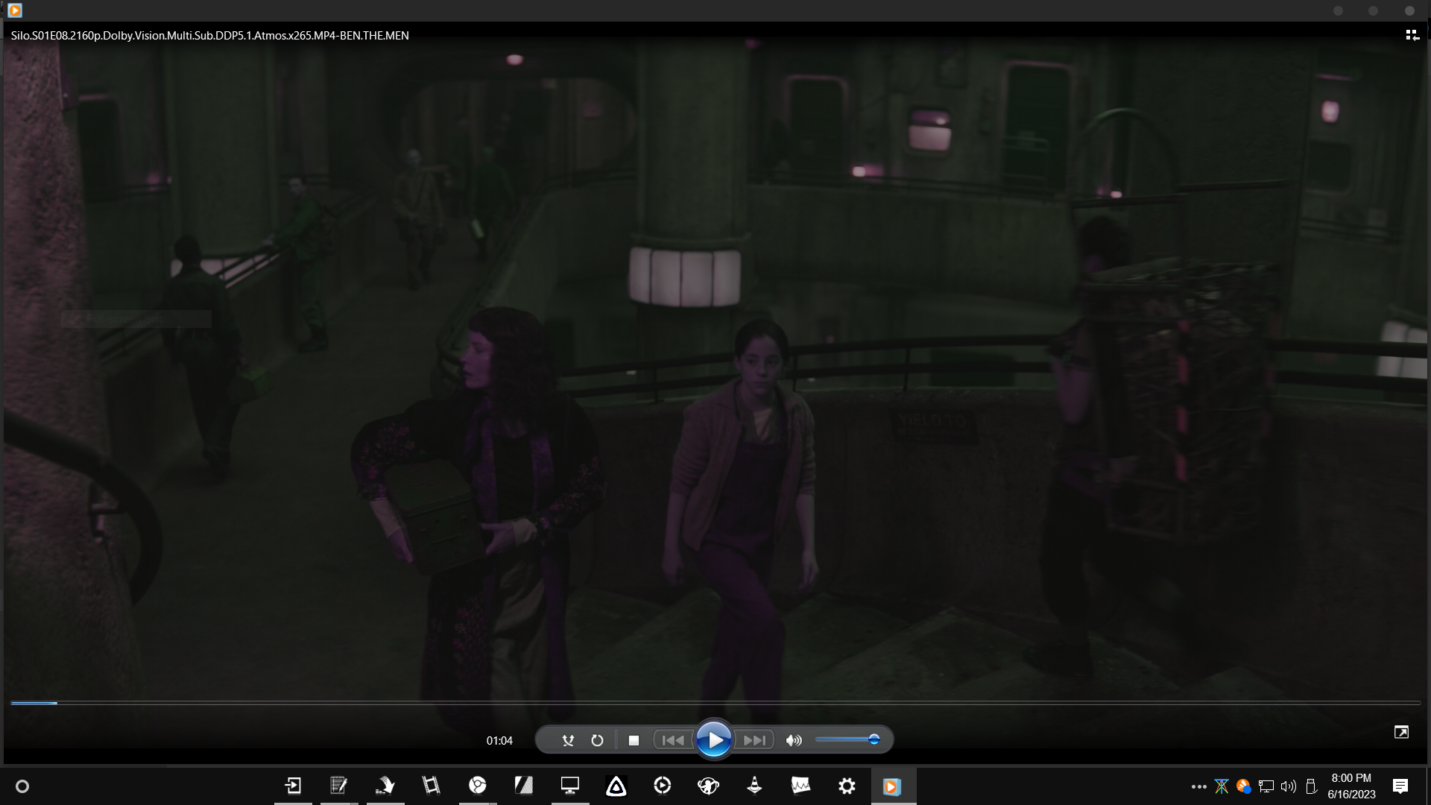
Task: Click the blue Play button
Action: (714, 739)
